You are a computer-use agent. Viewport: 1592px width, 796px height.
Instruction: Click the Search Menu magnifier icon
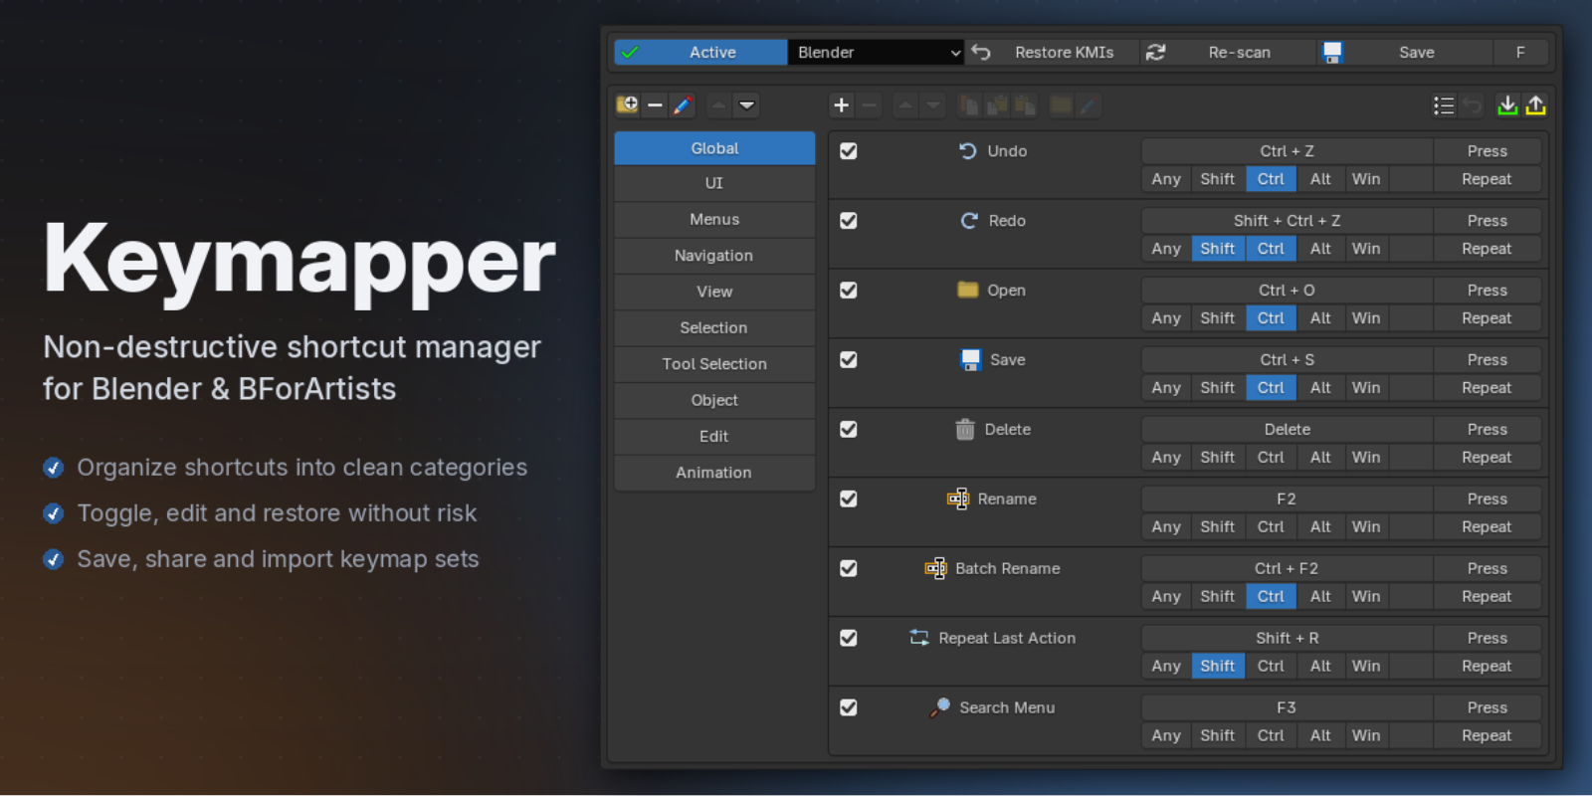click(939, 707)
